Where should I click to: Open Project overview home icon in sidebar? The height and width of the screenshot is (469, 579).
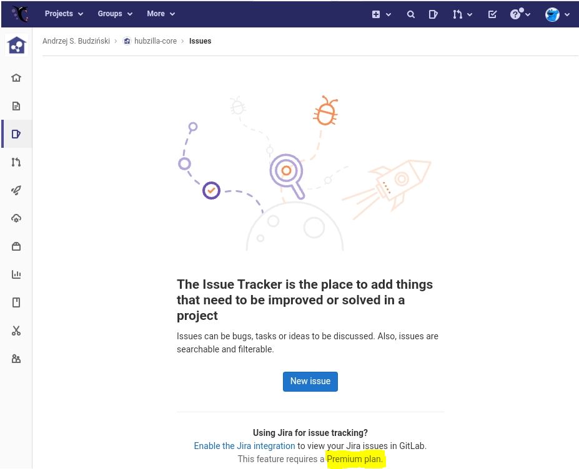[x=16, y=78]
